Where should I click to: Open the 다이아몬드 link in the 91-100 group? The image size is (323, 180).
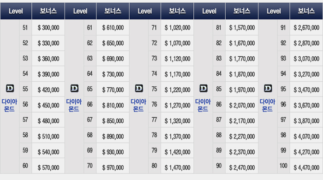(267, 105)
